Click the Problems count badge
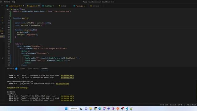Image resolution: width=197 pixels, height=111 pixels. (16, 69)
